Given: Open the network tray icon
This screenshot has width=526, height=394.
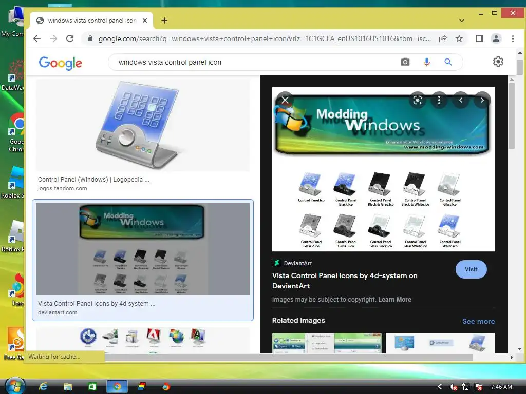Looking at the screenshot, I should (465, 387).
